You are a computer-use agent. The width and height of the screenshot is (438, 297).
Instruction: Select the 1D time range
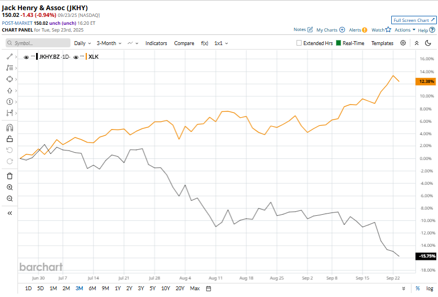pyautogui.click(x=28, y=289)
